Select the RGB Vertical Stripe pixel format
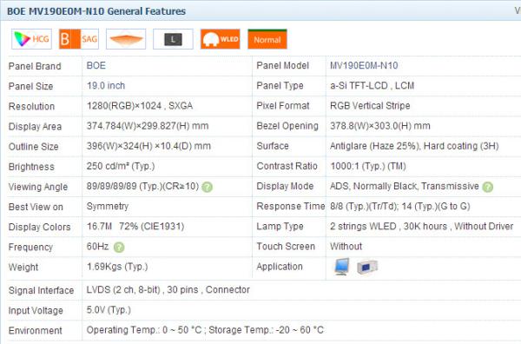521x344 pixels. [370, 106]
